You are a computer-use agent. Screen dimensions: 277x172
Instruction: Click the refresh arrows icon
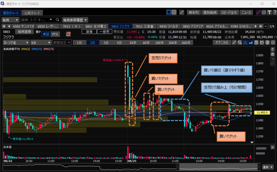coord(264,12)
